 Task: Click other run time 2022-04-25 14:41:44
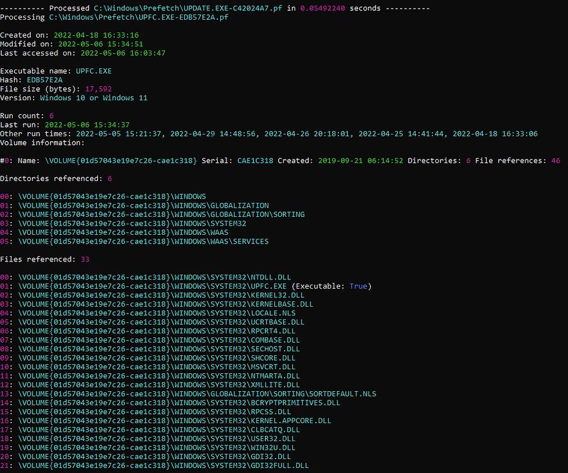pos(401,134)
